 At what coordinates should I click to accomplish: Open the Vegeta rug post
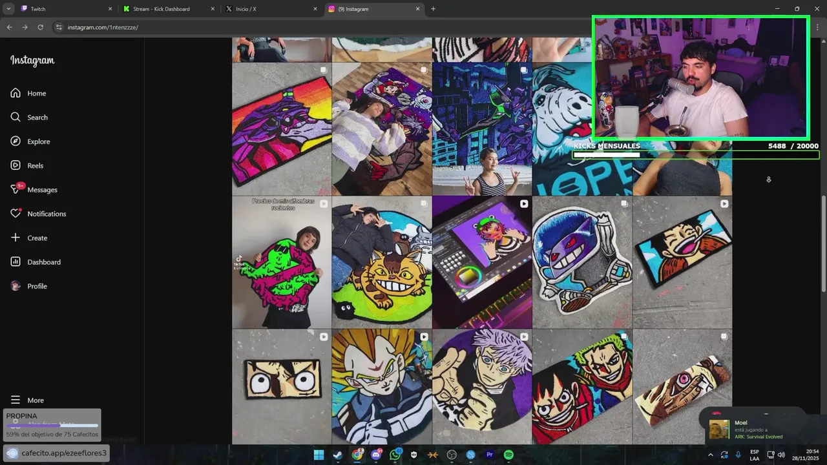pyautogui.click(x=382, y=387)
